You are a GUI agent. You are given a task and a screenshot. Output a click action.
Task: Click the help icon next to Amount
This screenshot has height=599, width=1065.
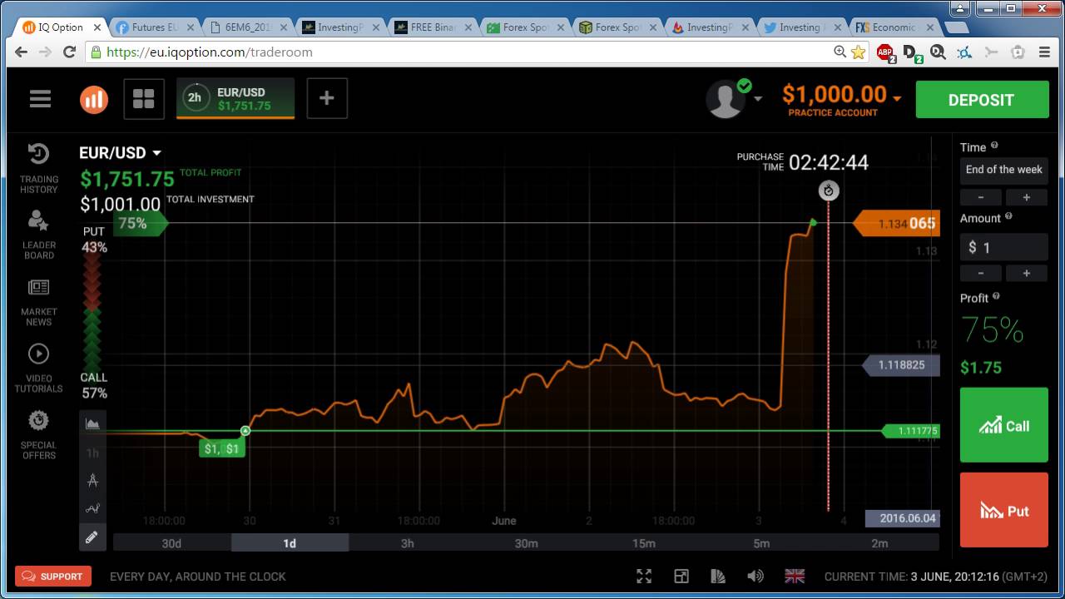(x=1008, y=216)
